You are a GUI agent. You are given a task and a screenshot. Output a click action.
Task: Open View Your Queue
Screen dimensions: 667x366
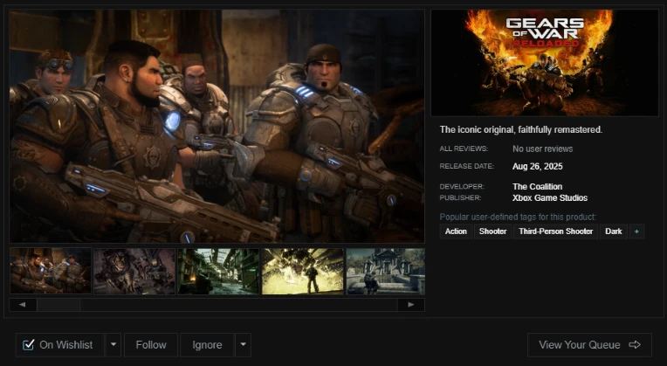[x=589, y=345]
